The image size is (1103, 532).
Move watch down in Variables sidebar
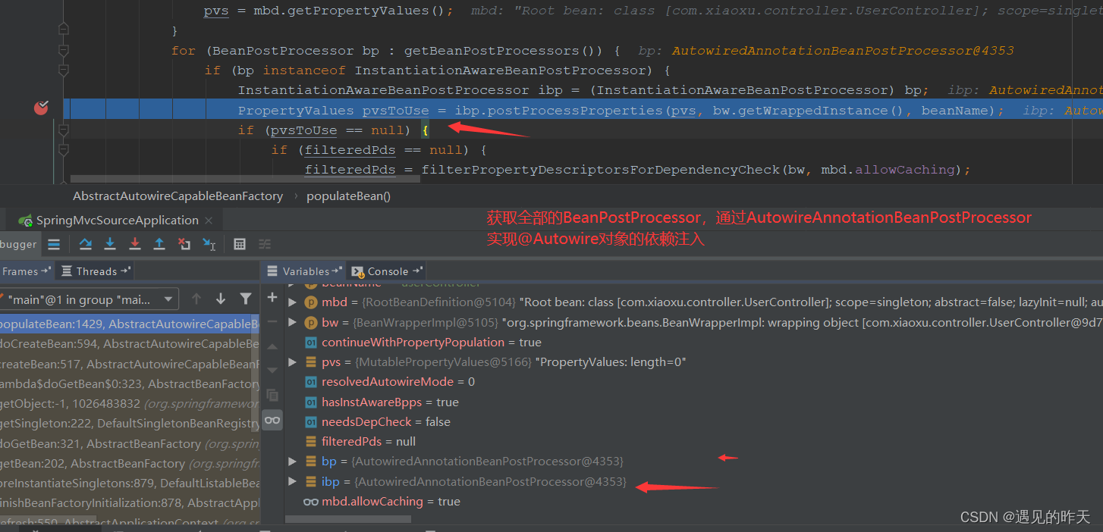pyautogui.click(x=272, y=371)
